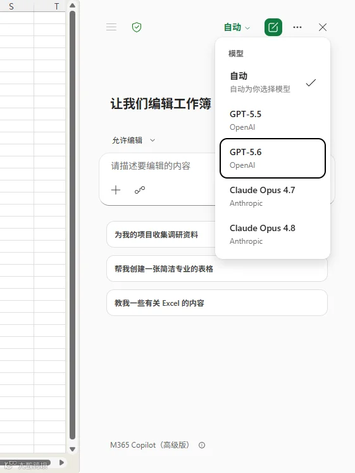Click the info icon next to M365 Copilot

[x=202, y=445]
